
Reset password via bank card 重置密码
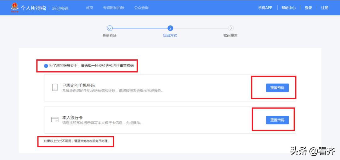click(x=277, y=120)
